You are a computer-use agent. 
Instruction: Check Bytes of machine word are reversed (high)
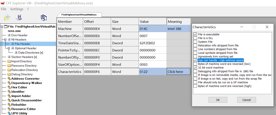[195, 86]
